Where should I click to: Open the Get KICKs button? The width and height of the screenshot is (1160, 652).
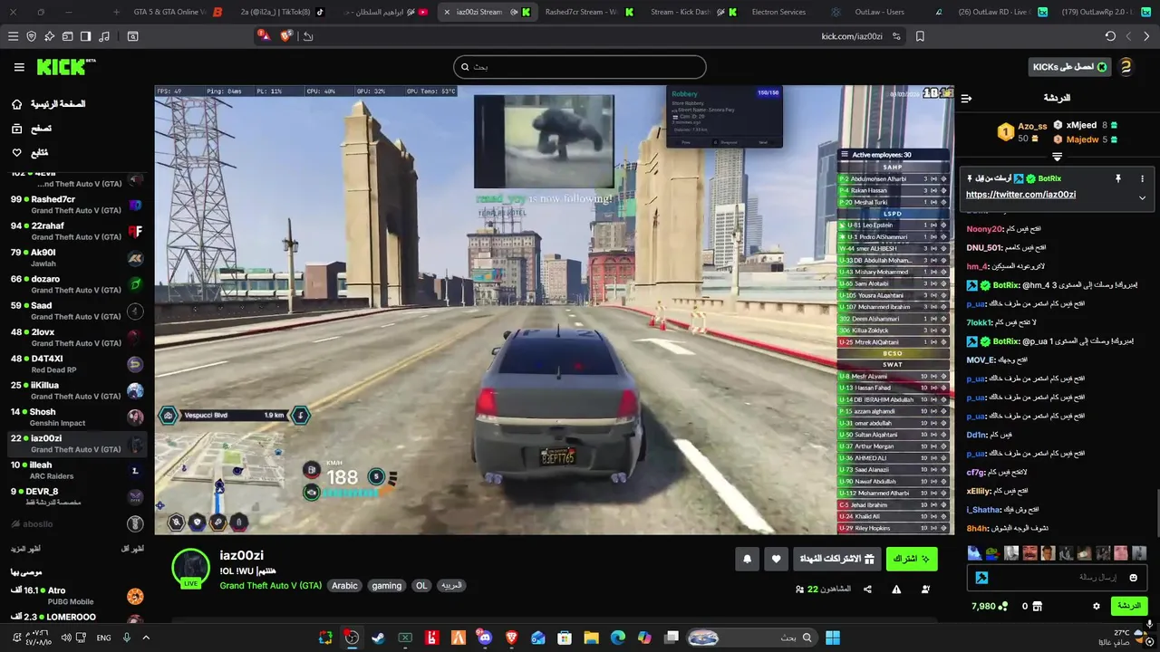click(x=1069, y=67)
